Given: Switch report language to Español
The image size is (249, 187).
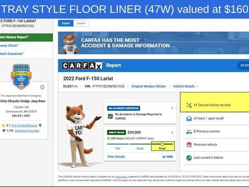Looking at the screenshot, I should (x=81, y=23).
